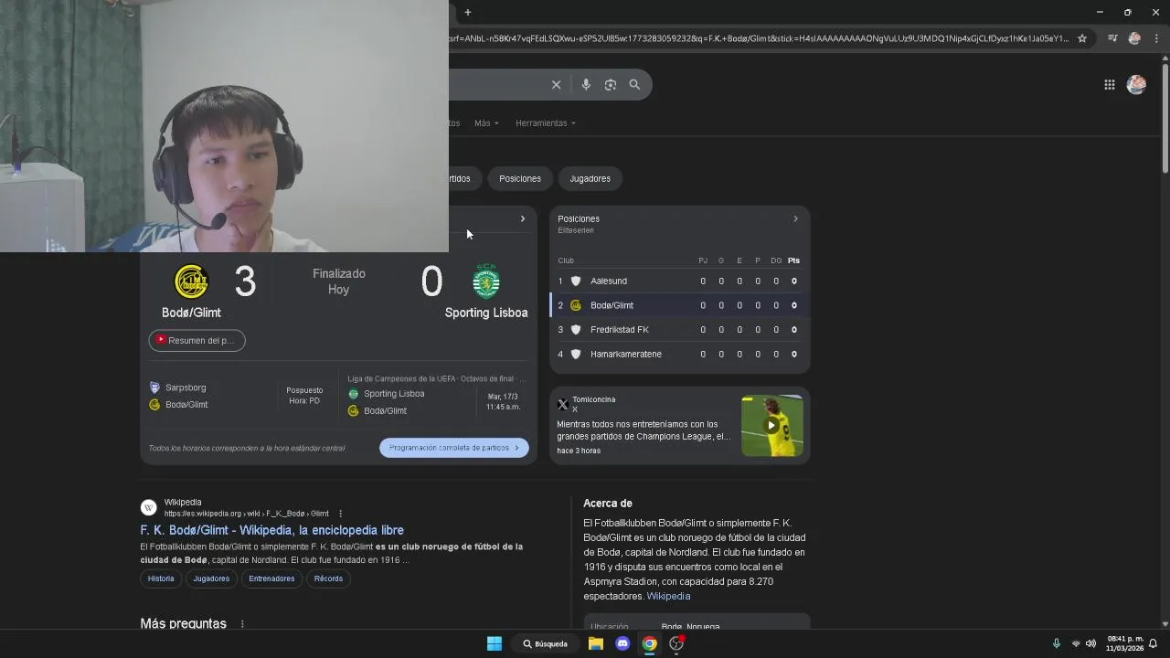This screenshot has width=1170, height=658.
Task: Open the taskbar clock and date
Action: 1124,643
